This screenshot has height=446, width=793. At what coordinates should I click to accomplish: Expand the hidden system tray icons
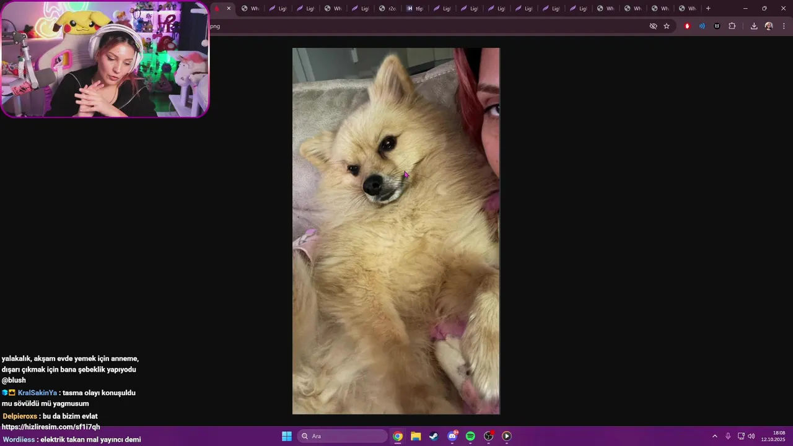coord(714,436)
